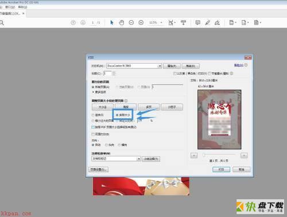
Task: Click the sign document pen icon
Action: [217, 22]
